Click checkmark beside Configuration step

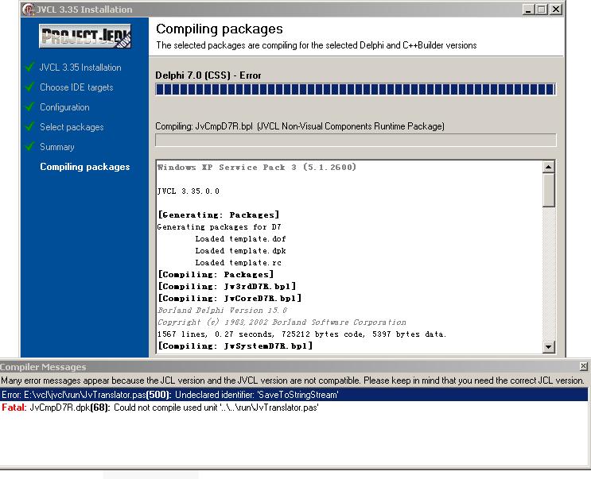click(x=29, y=107)
